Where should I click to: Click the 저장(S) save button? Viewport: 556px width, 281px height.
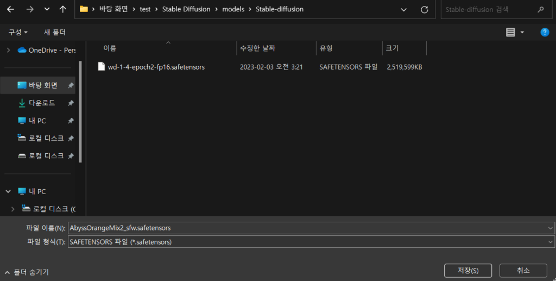click(467, 270)
